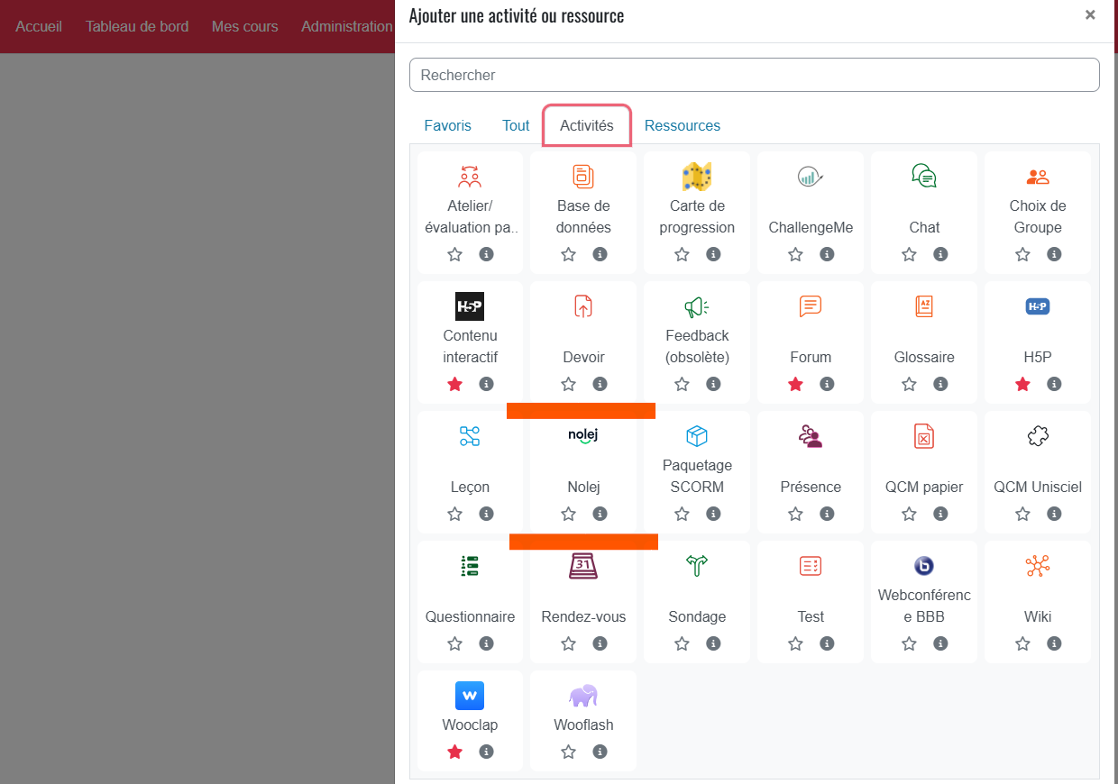
Task: Click the QCM Unisciel label
Action: 1038,487
